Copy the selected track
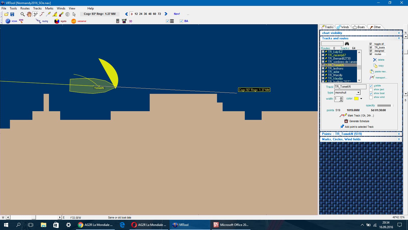 tap(378, 66)
